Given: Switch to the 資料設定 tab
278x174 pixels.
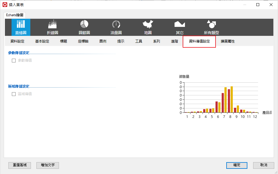Looking at the screenshot, I should 17,41.
